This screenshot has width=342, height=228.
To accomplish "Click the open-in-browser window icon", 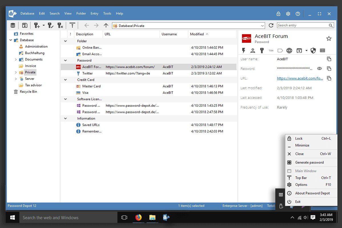I will (299, 50).
